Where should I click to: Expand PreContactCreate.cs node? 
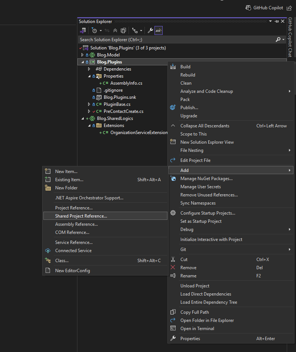coord(89,111)
